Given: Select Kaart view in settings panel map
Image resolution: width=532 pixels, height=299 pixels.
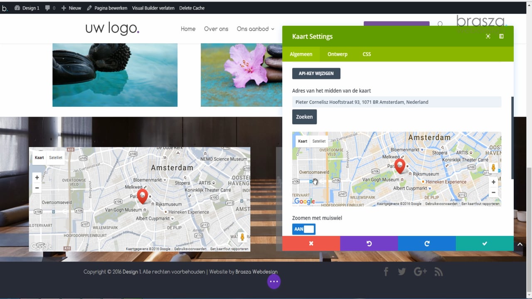Looking at the screenshot, I should click(x=303, y=141).
